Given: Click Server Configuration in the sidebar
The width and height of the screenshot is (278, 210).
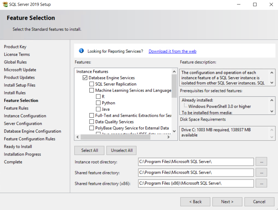Looking at the screenshot, I should 23,123.
